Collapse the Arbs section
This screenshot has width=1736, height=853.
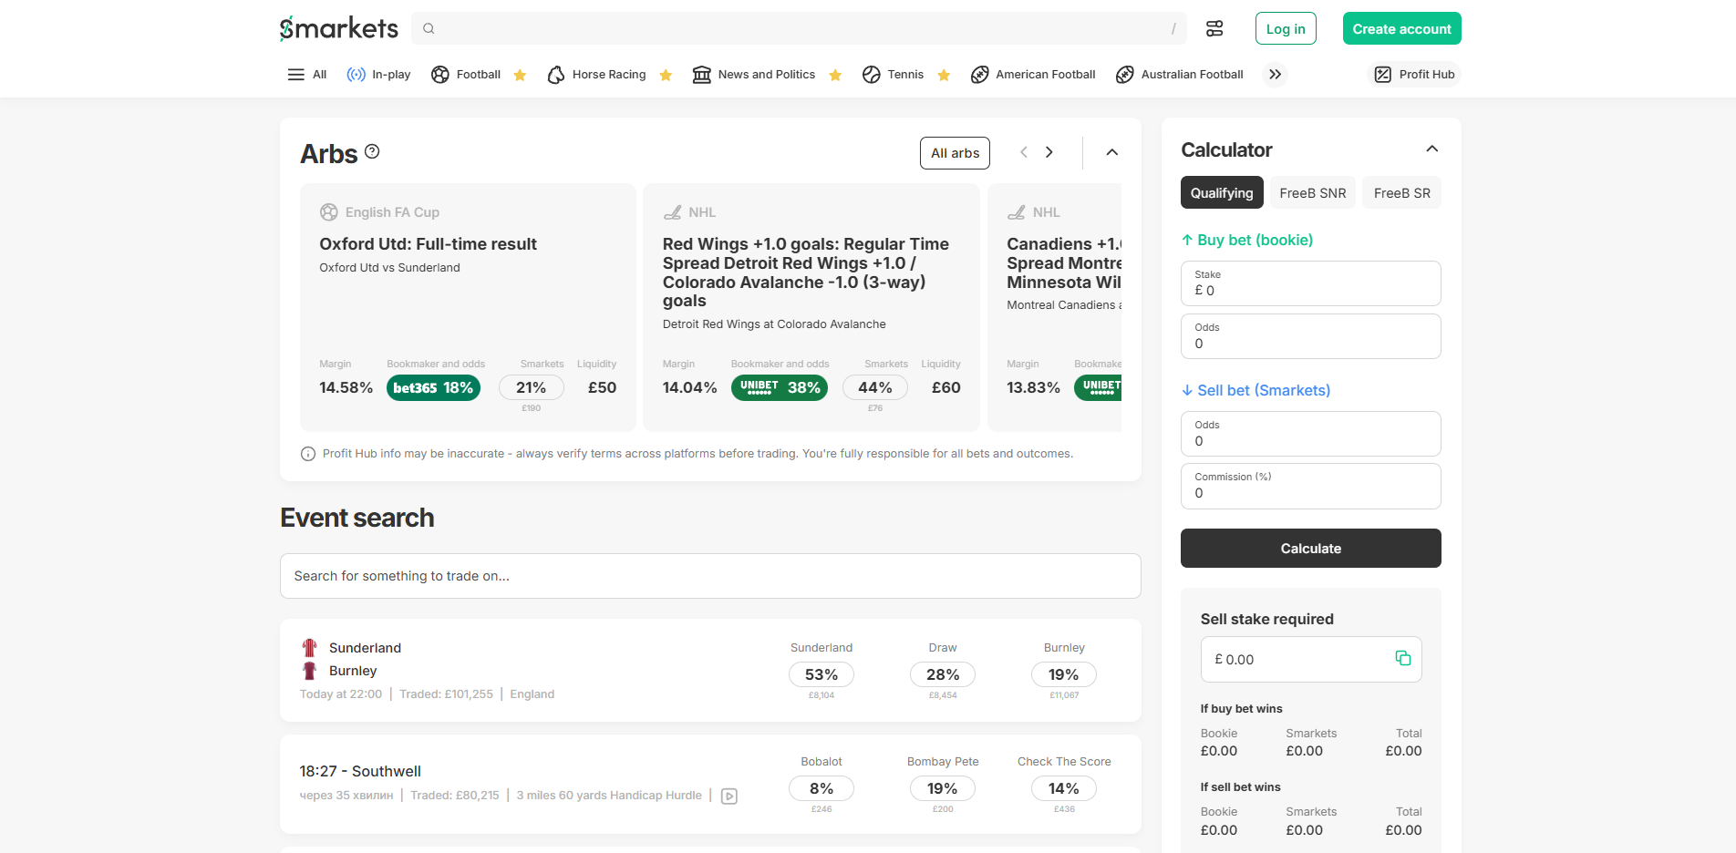[1111, 152]
